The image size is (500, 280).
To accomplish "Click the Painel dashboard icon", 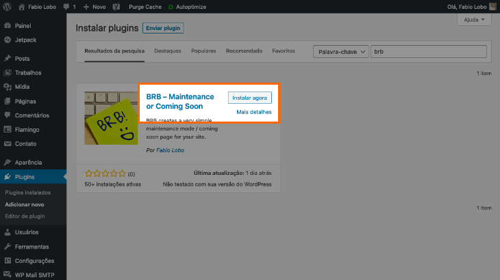I will pos(8,26).
